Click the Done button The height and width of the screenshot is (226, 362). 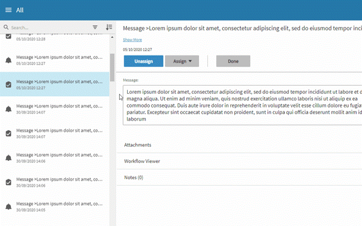pos(233,61)
